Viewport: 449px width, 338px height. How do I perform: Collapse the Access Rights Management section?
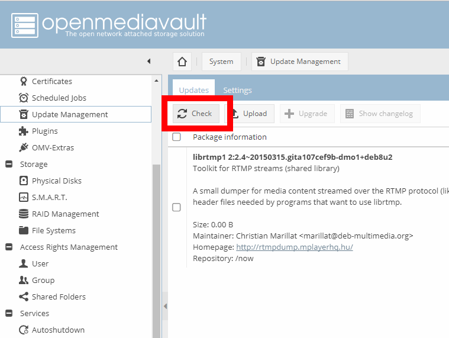9,247
